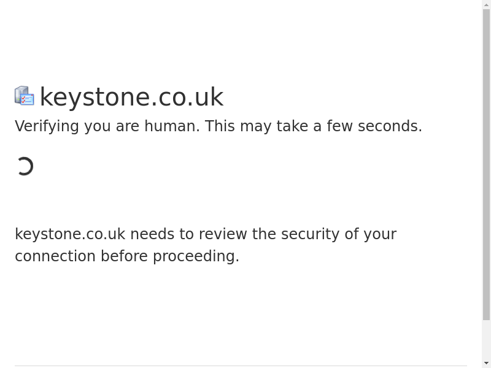Click the "This may take a few seconds" sentence
This screenshot has height=368, width=491.
[313, 126]
